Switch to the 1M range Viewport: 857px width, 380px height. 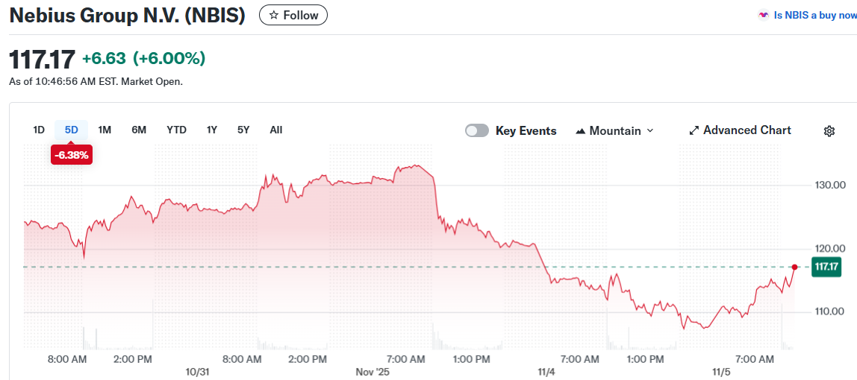pyautogui.click(x=105, y=130)
